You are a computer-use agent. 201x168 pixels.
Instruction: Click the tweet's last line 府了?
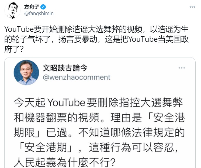click(14, 49)
